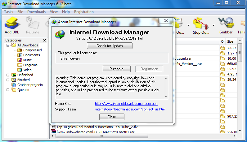
Task: Collapse the All Downloads tree node
Action: (8, 45)
